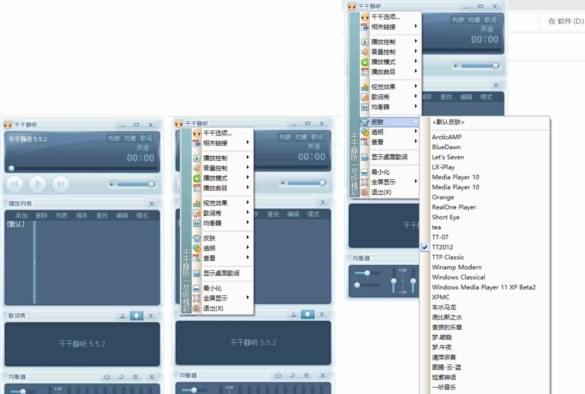Click the 全屏显示 icon in right player's menu
585x394 pixels.
click(365, 182)
